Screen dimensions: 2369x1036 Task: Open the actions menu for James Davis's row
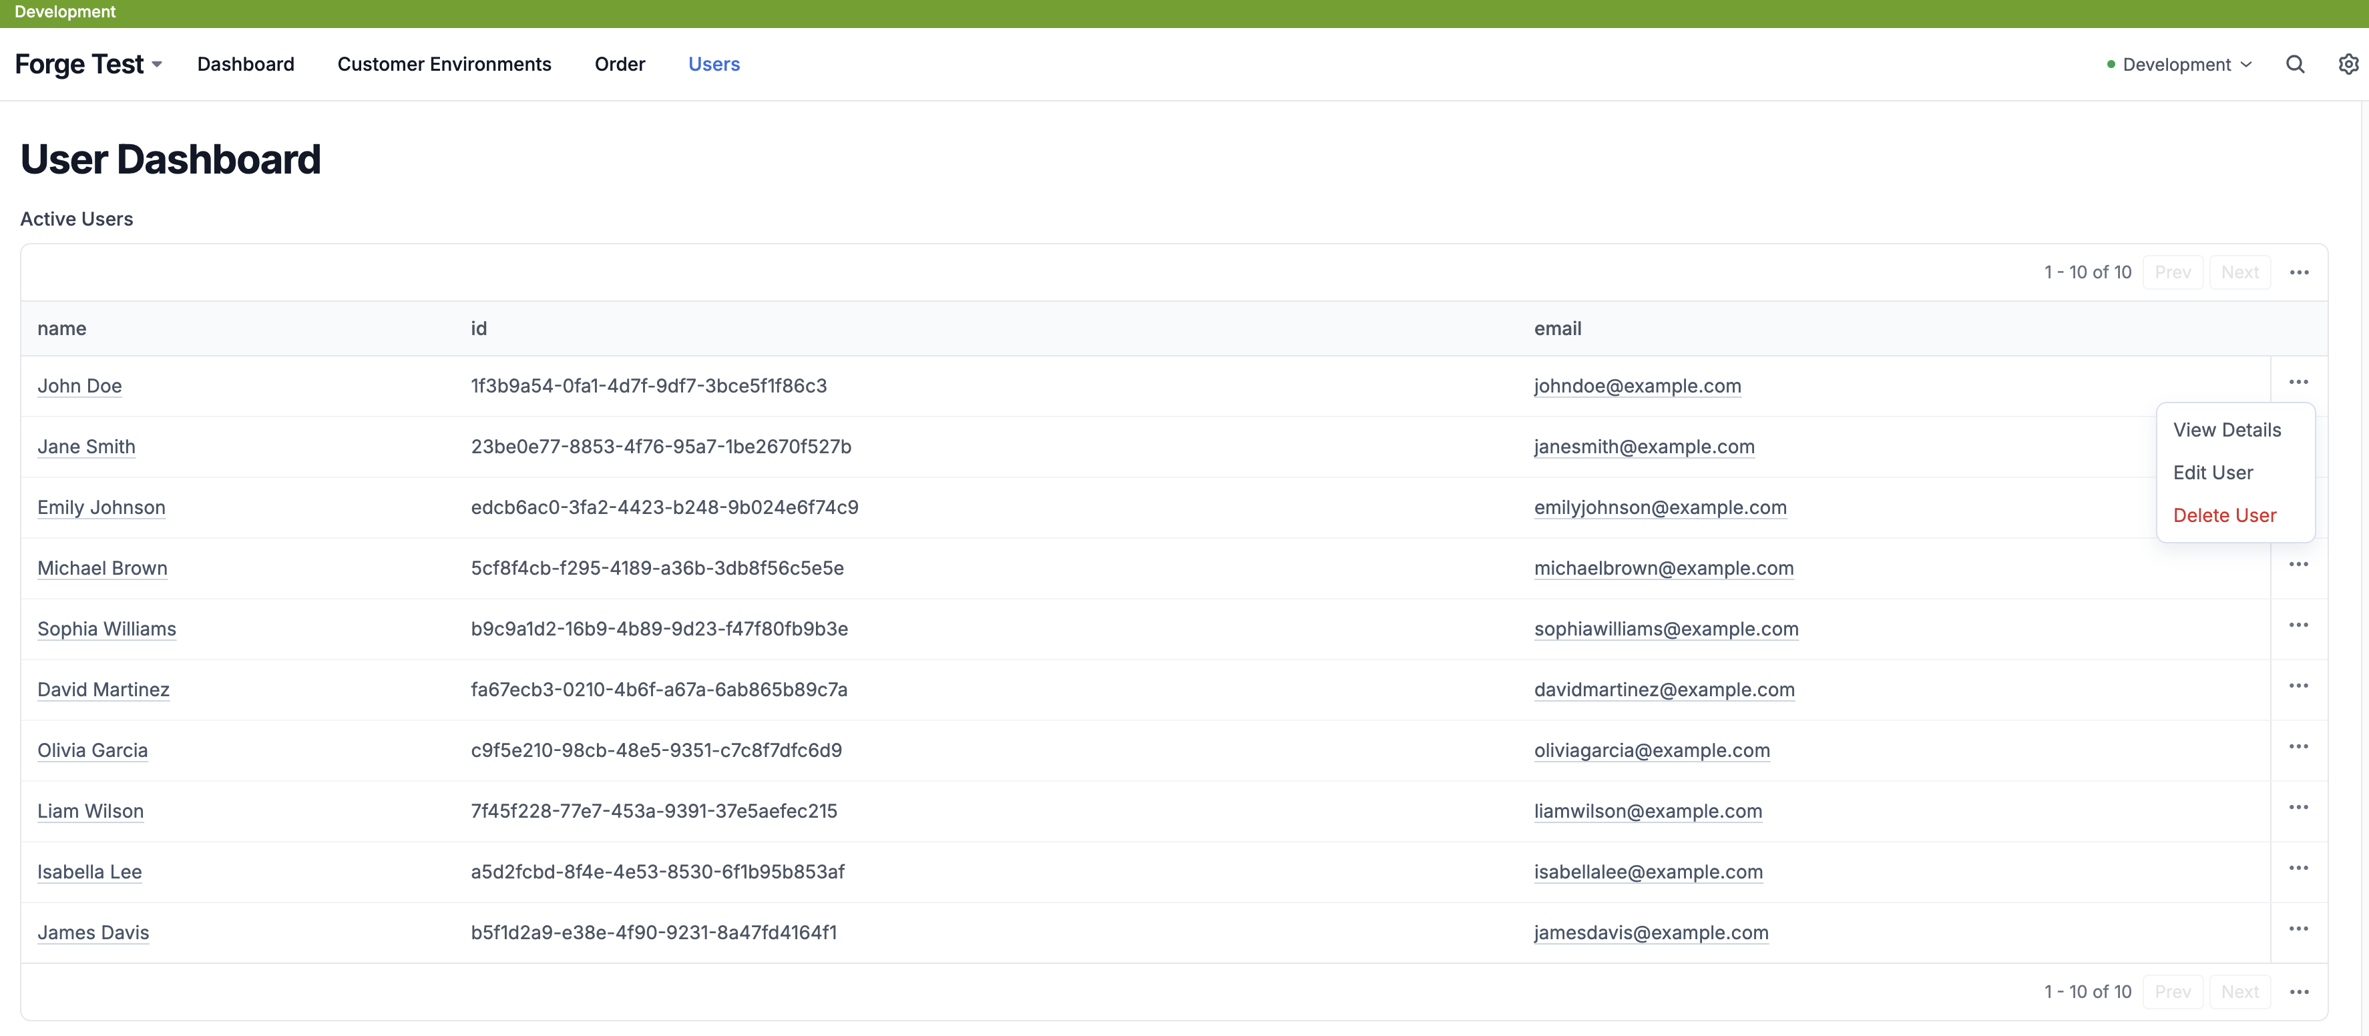[2299, 929]
